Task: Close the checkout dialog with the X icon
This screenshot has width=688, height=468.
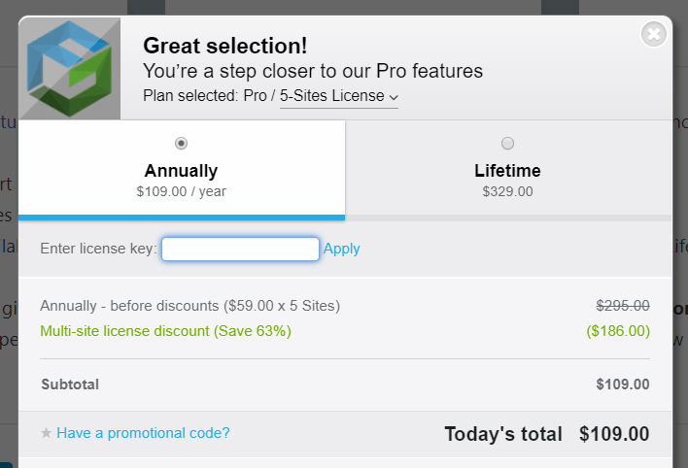Action: (653, 34)
